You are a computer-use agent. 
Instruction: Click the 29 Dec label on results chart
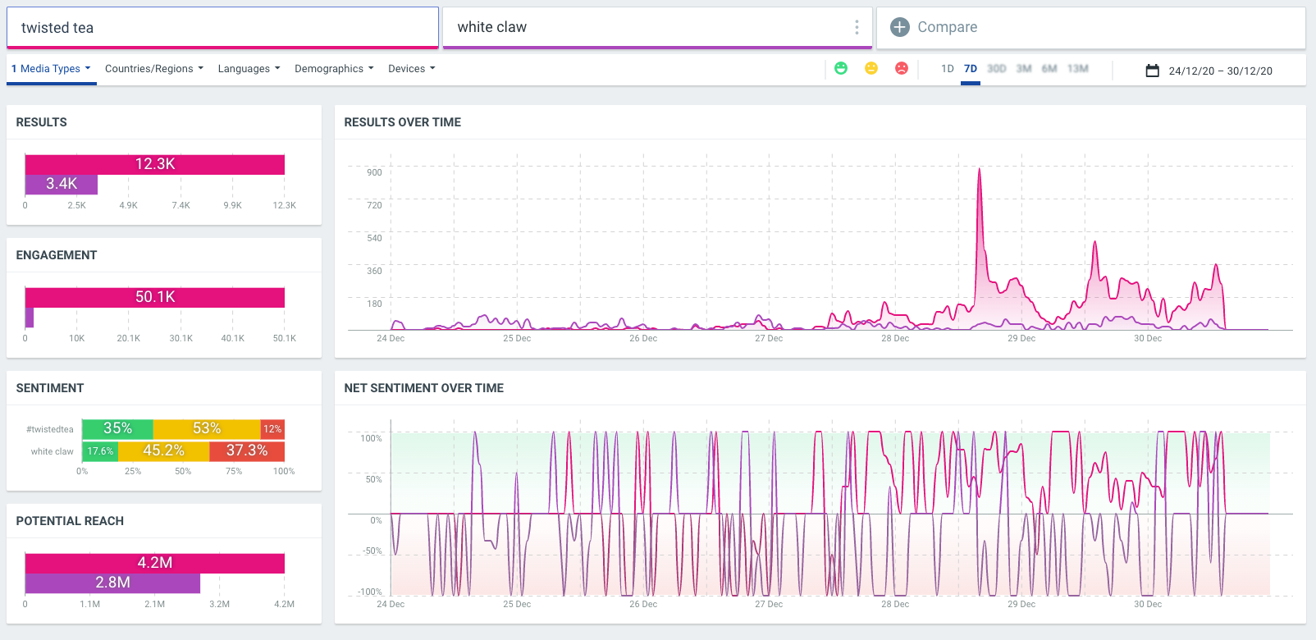[1021, 338]
